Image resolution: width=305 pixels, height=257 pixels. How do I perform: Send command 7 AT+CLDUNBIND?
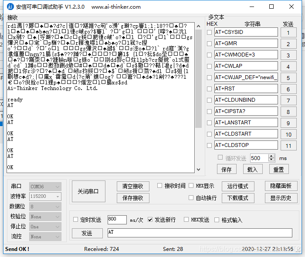tap(288, 100)
